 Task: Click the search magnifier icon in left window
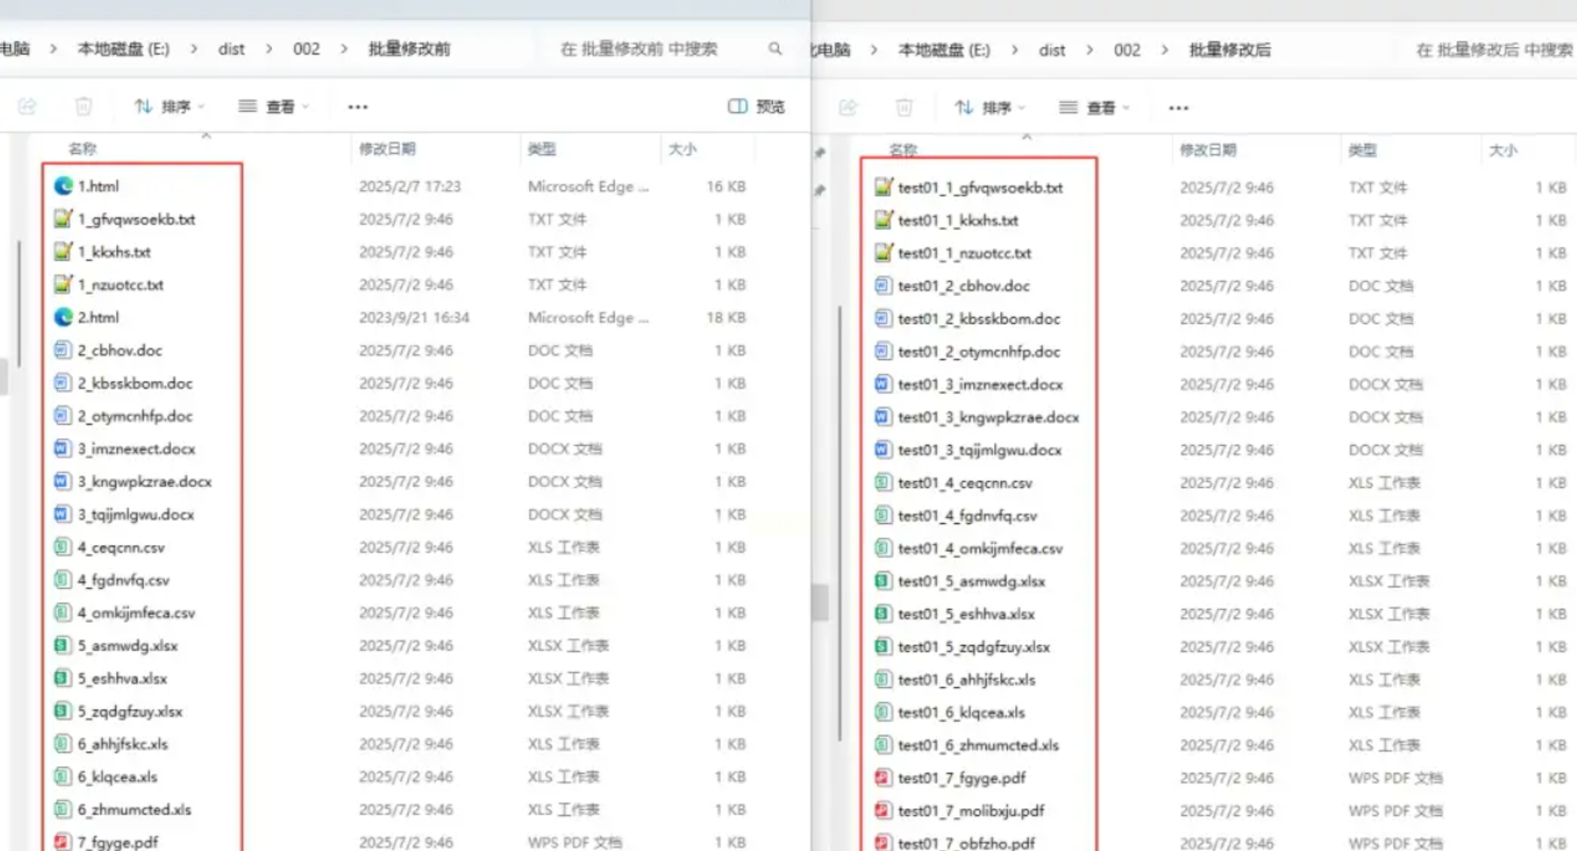coord(774,49)
